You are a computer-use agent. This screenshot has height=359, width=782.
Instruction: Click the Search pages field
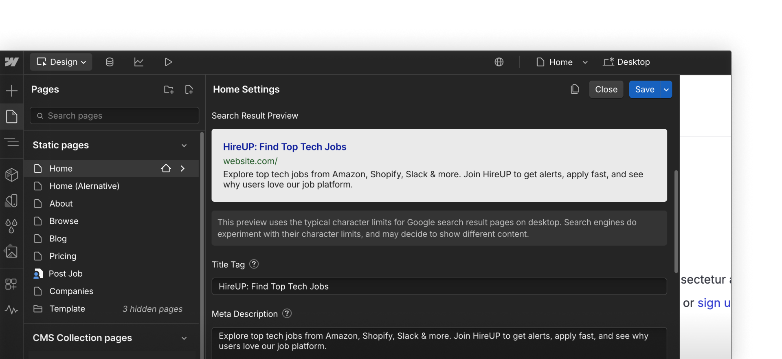click(x=114, y=116)
